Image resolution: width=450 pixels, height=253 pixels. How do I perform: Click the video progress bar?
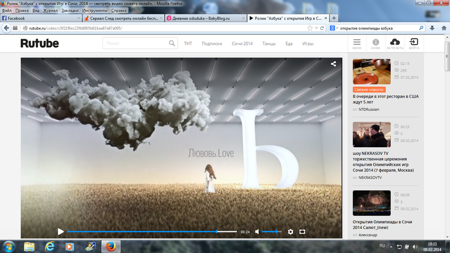point(152,231)
